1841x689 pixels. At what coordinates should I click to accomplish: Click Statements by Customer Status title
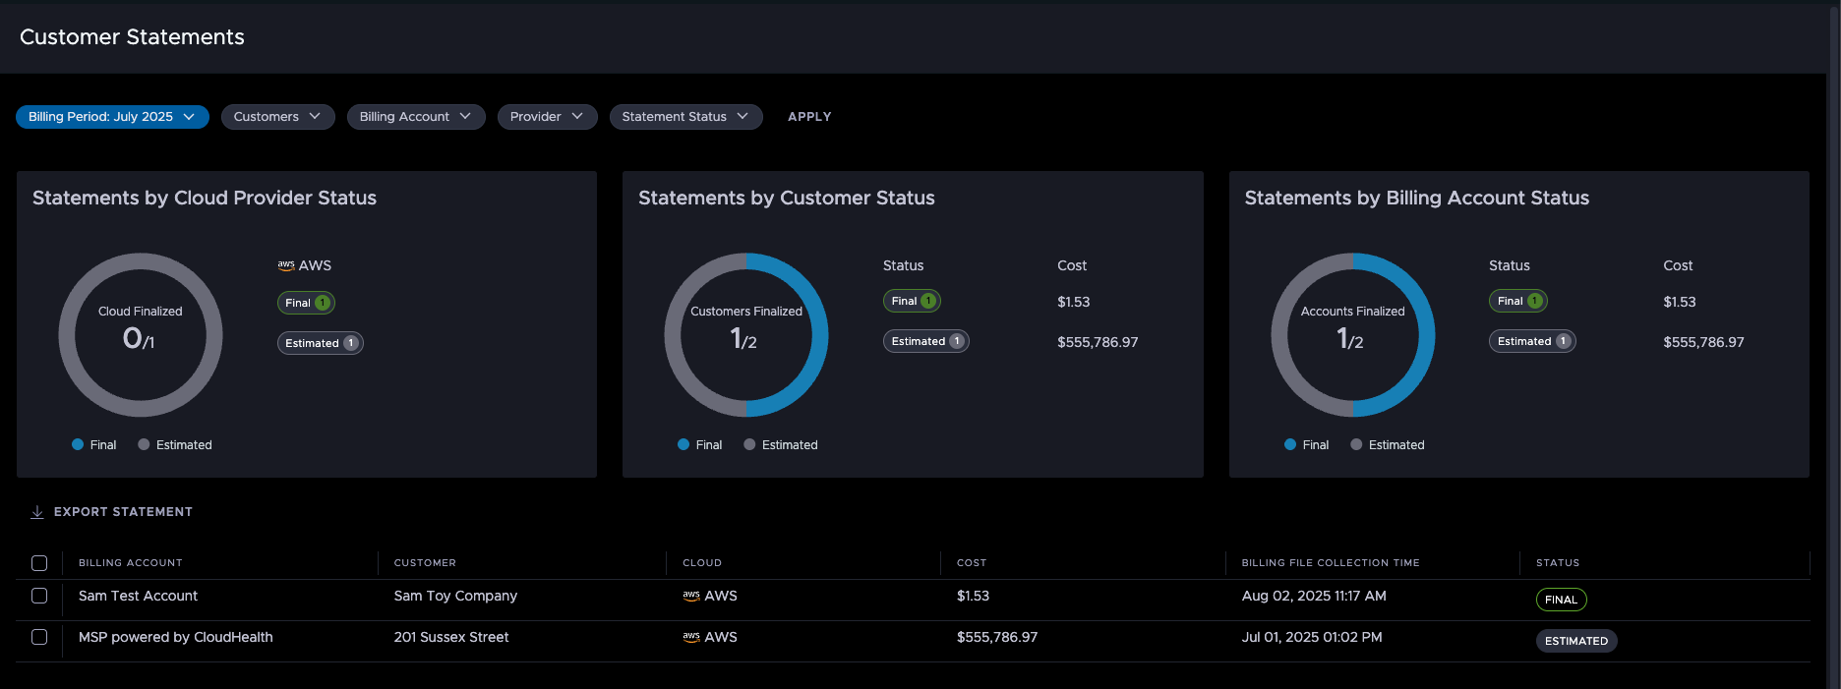pos(787,198)
